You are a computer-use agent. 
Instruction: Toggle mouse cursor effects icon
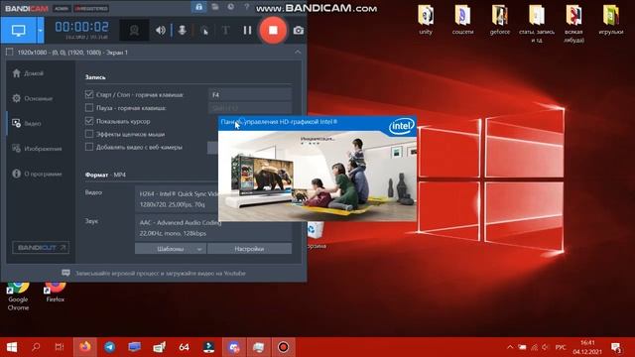[x=204, y=31]
